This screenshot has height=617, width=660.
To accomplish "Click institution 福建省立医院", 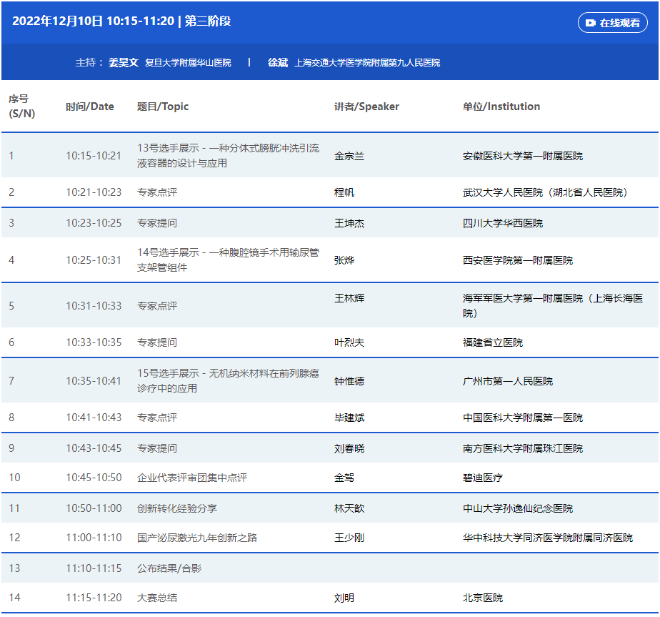I will point(493,342).
